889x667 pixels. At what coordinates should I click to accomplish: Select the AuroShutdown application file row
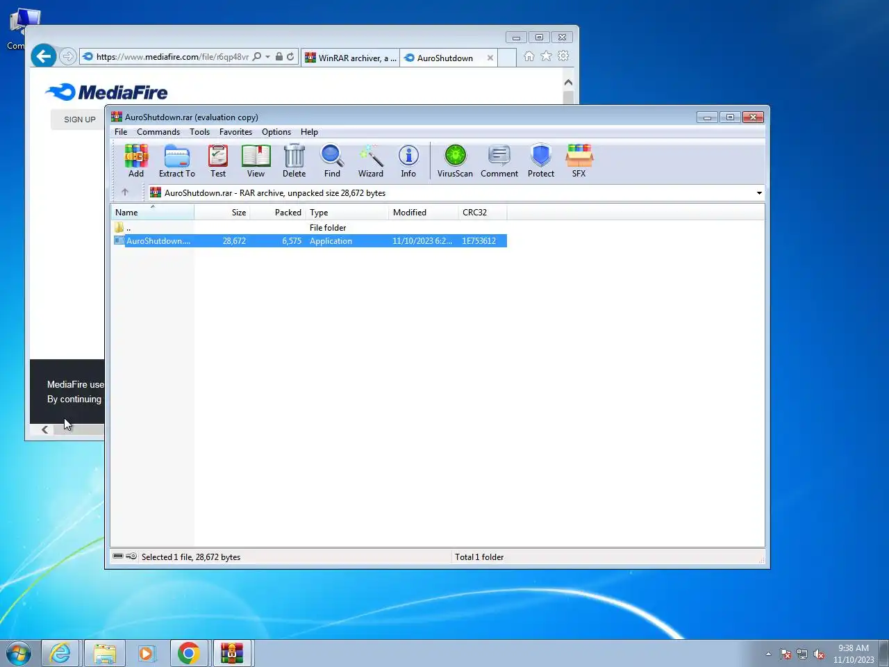coord(309,241)
